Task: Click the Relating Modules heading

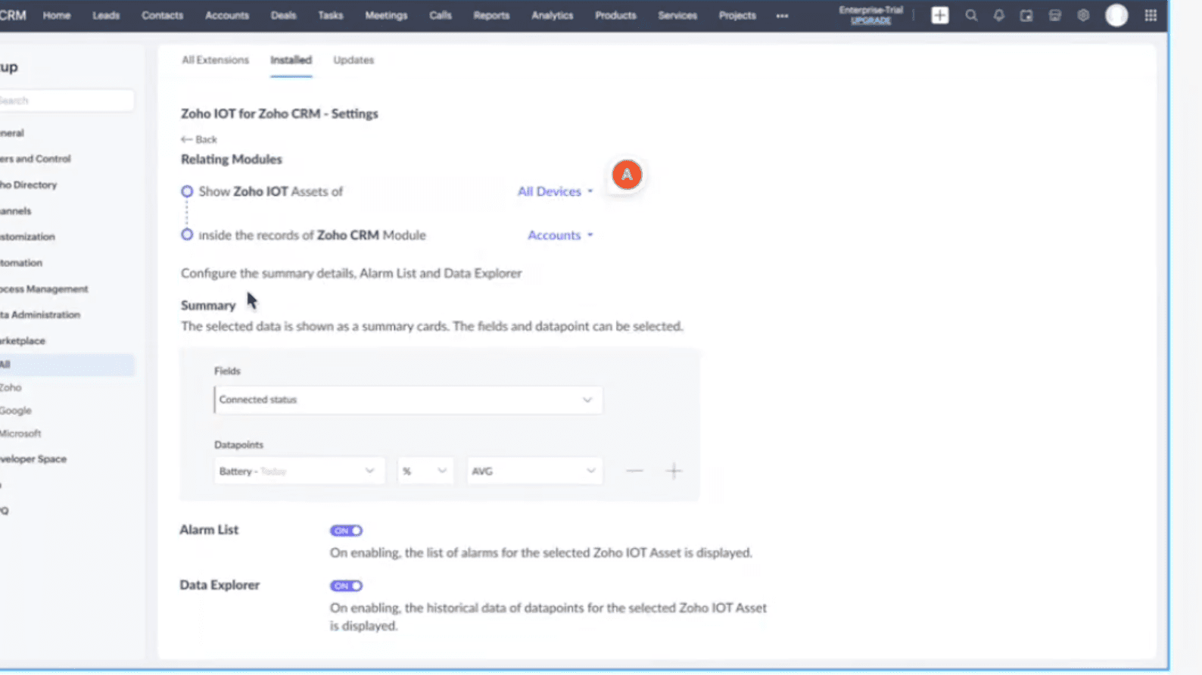Action: (232, 159)
